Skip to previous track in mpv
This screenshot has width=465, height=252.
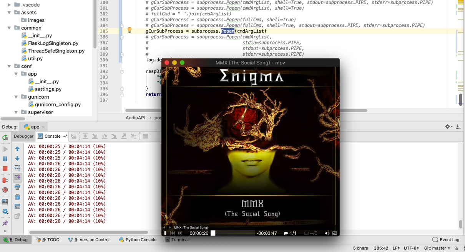(x=173, y=233)
